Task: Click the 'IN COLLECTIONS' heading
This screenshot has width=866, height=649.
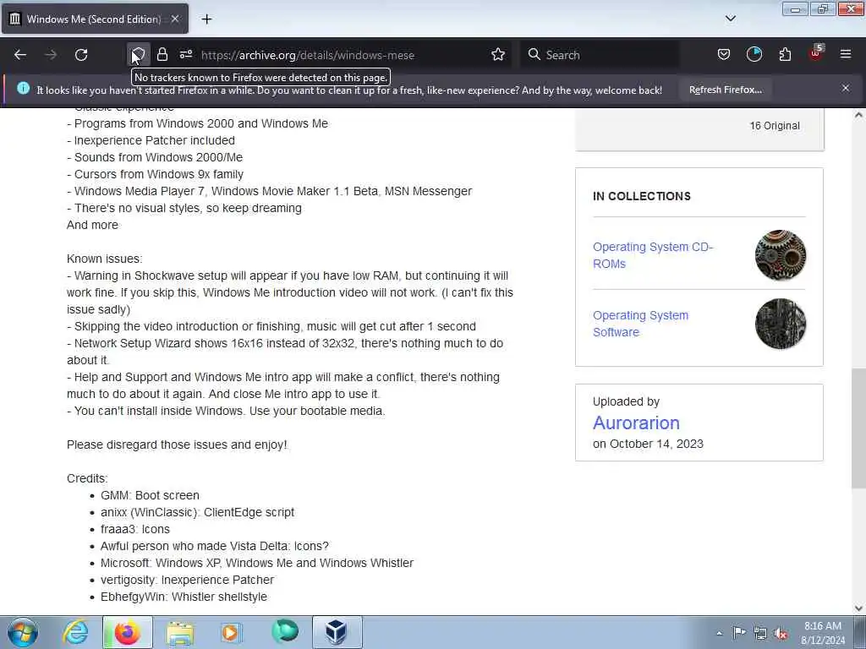Action: (x=641, y=196)
